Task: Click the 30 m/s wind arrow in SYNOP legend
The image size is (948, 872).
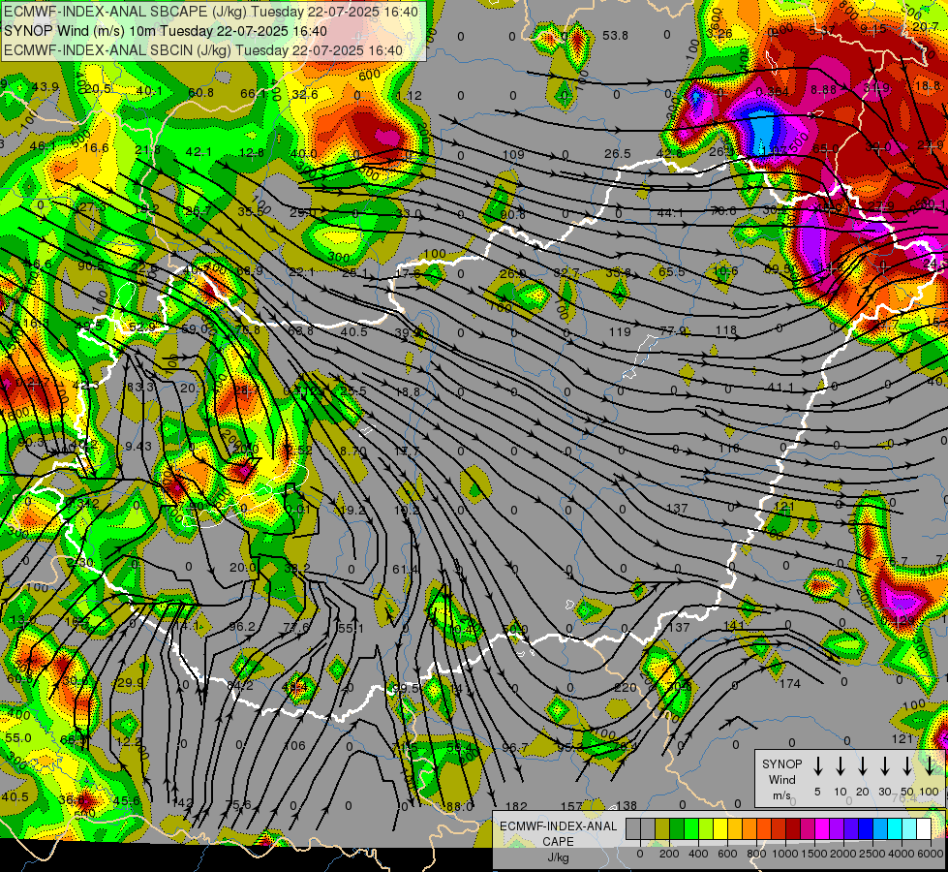Action: tap(884, 765)
